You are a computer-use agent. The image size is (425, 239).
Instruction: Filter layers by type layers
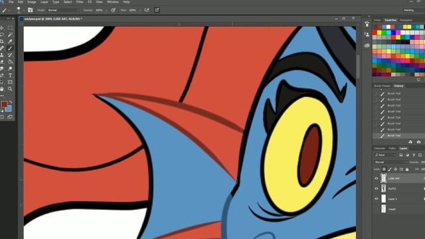click(414, 155)
